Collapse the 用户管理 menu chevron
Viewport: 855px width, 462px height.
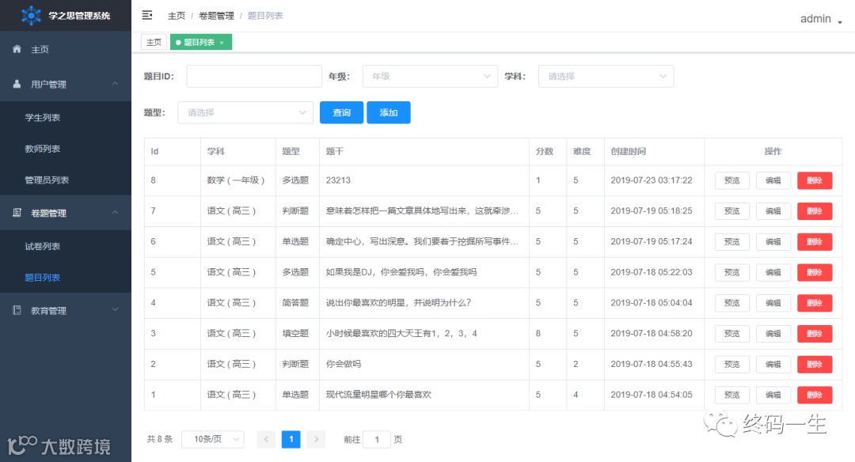(115, 83)
